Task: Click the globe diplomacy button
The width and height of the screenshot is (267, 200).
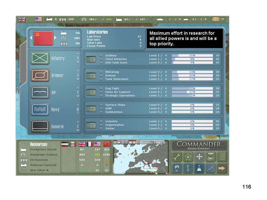Action: click(177, 168)
